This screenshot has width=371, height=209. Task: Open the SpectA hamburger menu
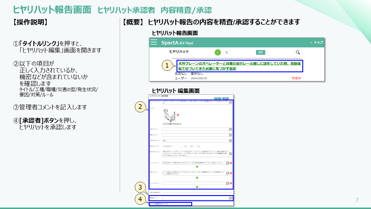pos(154,42)
